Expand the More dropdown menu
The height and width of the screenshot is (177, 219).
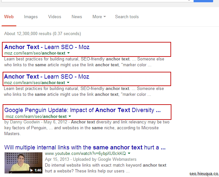coord(99,17)
